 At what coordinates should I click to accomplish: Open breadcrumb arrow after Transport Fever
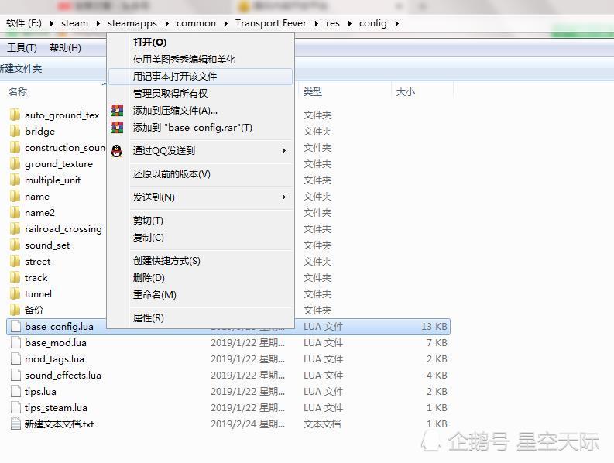tap(317, 23)
